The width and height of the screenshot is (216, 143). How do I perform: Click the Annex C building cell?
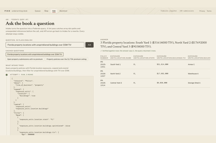(x=191, y=64)
